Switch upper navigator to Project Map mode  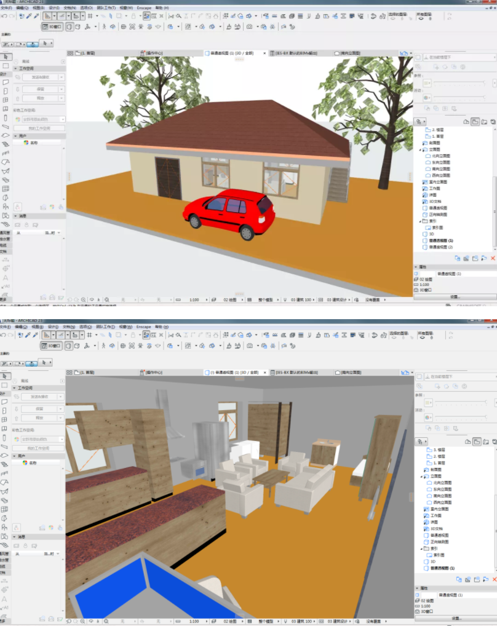click(466, 121)
